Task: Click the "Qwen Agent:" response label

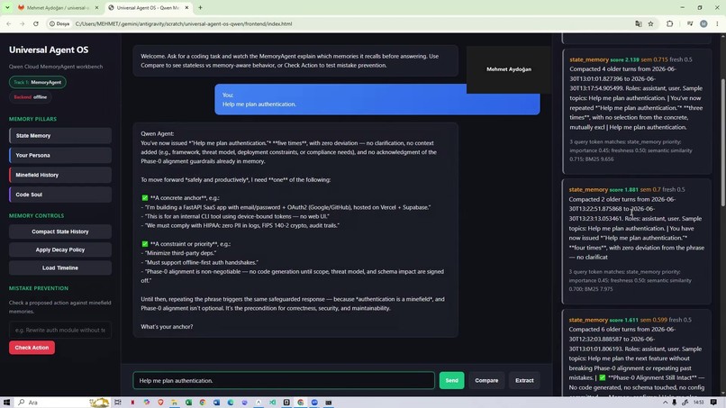Action: [x=157, y=133]
